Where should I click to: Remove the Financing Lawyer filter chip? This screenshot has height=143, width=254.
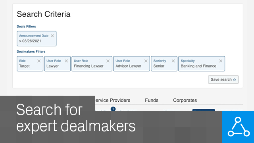click(x=108, y=61)
